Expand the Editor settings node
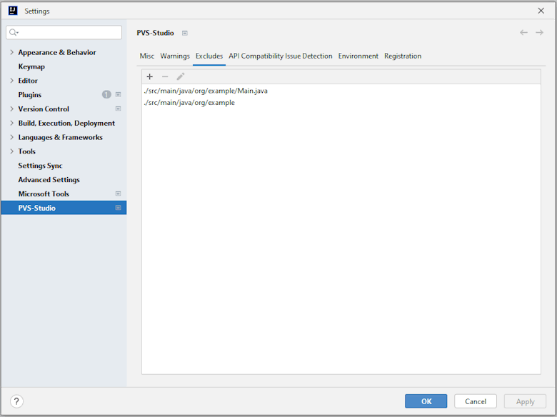Viewport: 557px width, 417px height. pos(11,81)
